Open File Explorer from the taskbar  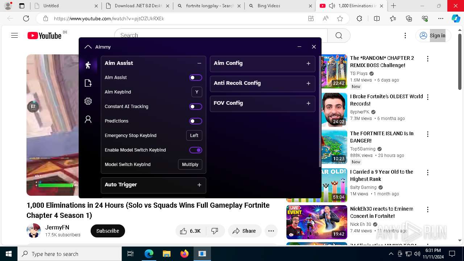166,254
